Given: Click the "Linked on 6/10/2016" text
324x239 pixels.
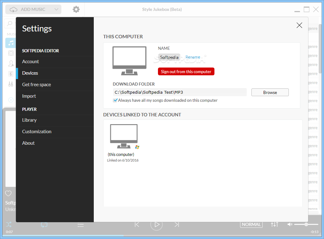Looking at the screenshot, I should (x=123, y=160).
